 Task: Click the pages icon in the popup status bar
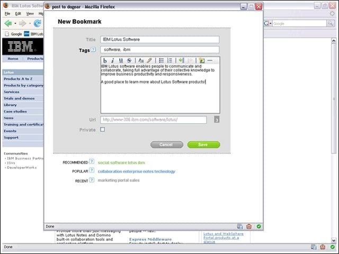[x=240, y=226]
